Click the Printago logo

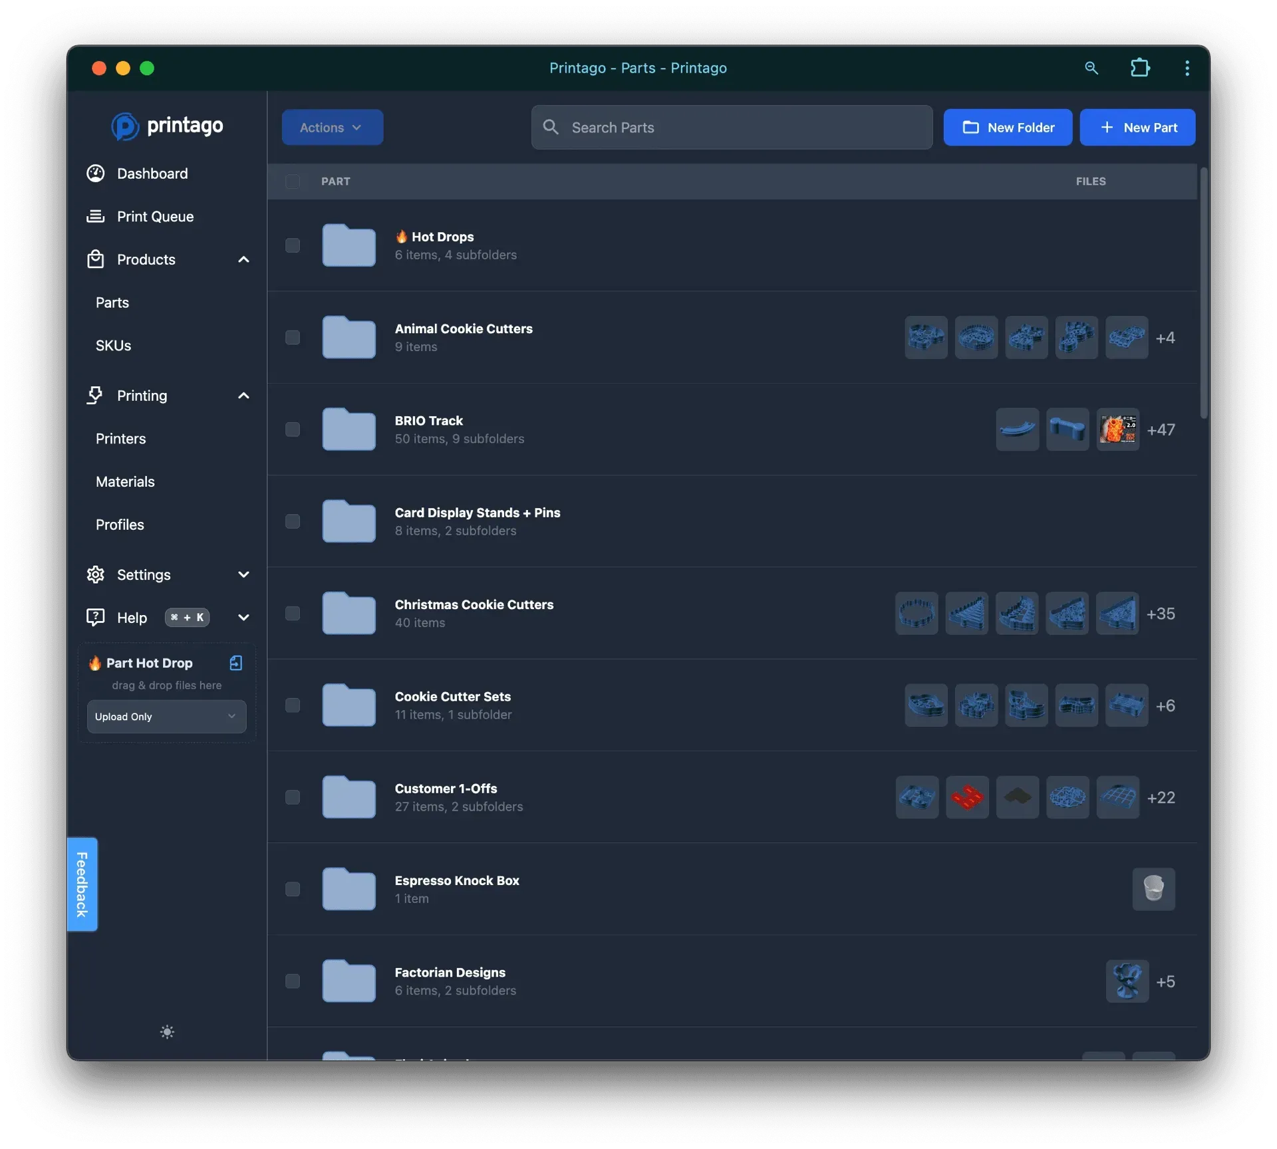tap(166, 126)
